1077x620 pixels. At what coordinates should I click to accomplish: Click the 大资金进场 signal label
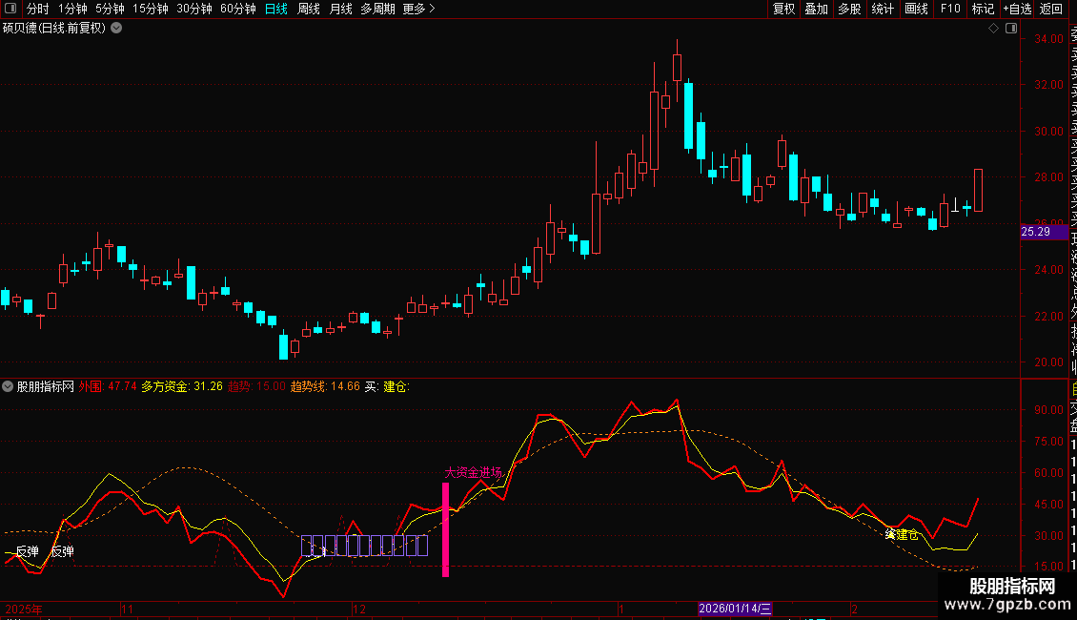474,473
